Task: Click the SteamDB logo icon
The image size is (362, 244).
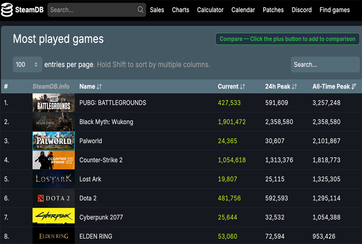Action: 7,10
